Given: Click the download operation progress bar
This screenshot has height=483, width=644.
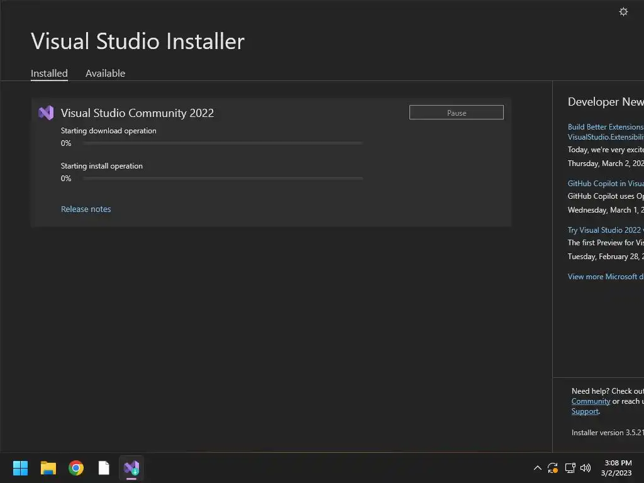Looking at the screenshot, I should click(223, 143).
